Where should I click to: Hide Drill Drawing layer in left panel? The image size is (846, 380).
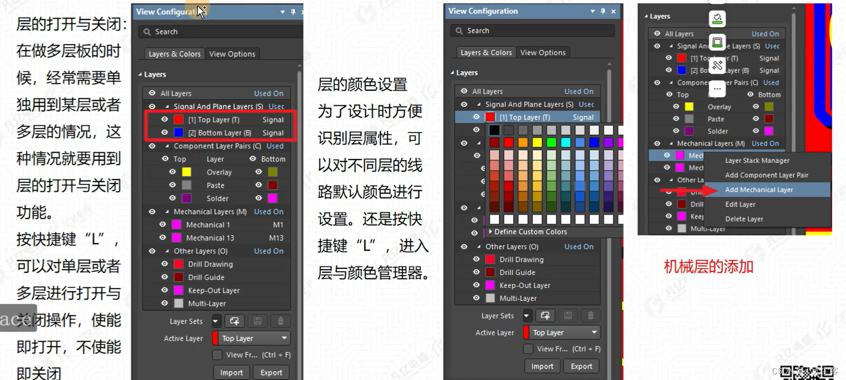tap(165, 264)
